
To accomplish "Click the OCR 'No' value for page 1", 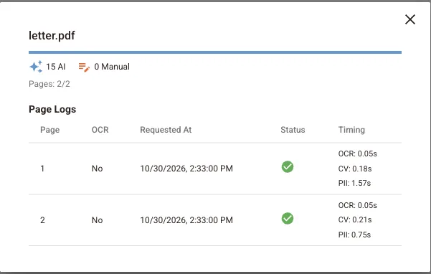I will coord(98,169).
